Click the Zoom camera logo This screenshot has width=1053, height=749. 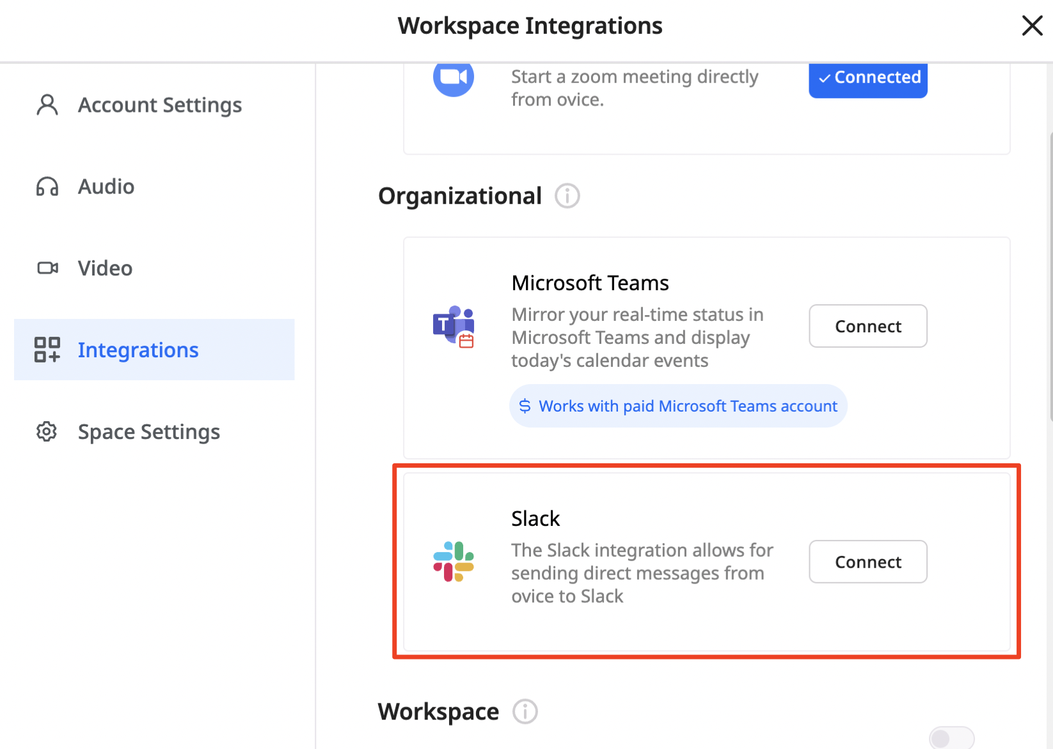(x=454, y=78)
